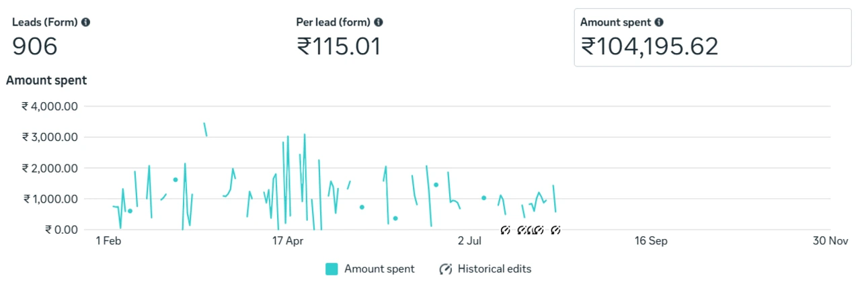Viewport: 860px width, 282px height.
Task: Click the info icon beside Per lead (form)
Action: 379,22
